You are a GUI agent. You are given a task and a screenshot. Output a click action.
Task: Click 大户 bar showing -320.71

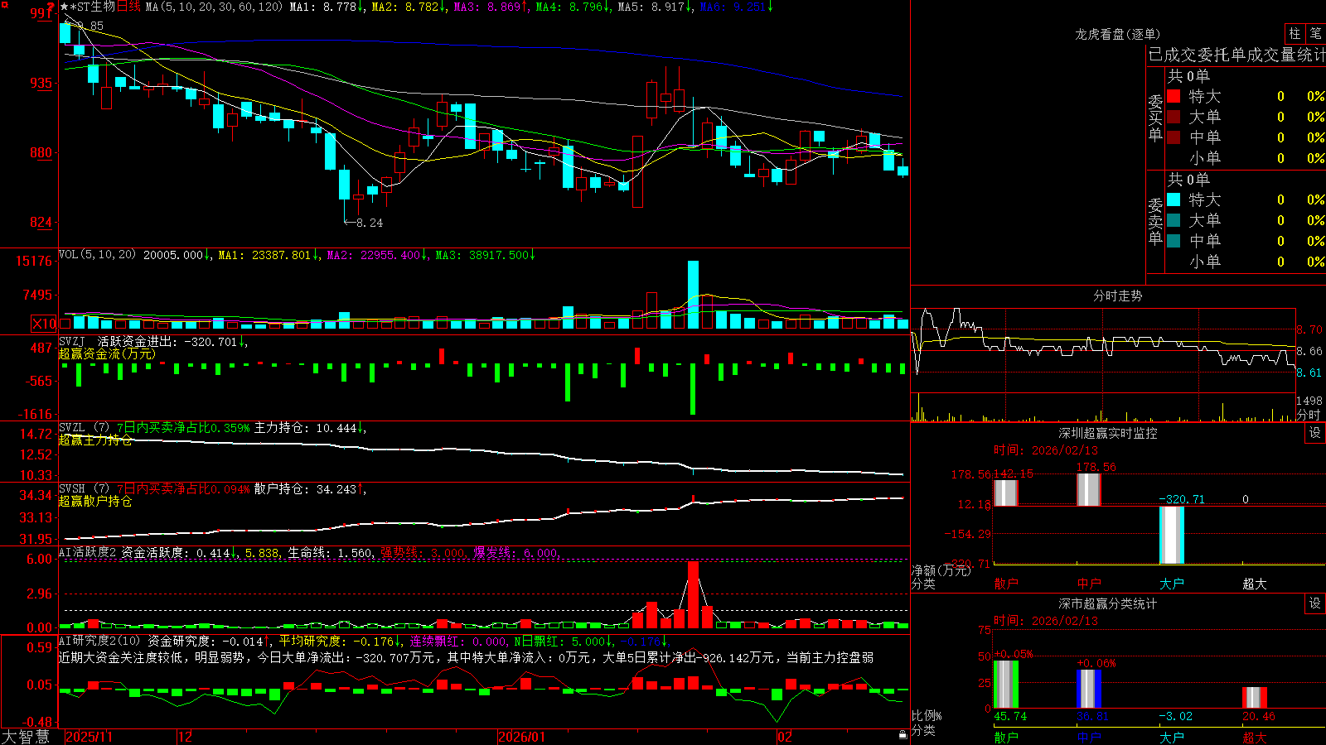(1171, 535)
